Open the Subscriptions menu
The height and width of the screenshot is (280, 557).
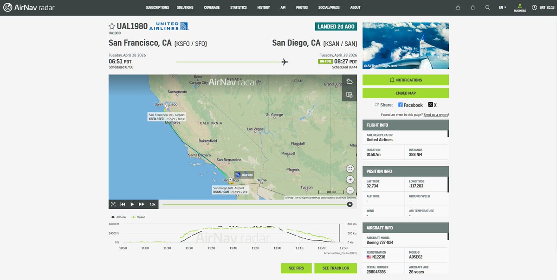click(x=157, y=7)
